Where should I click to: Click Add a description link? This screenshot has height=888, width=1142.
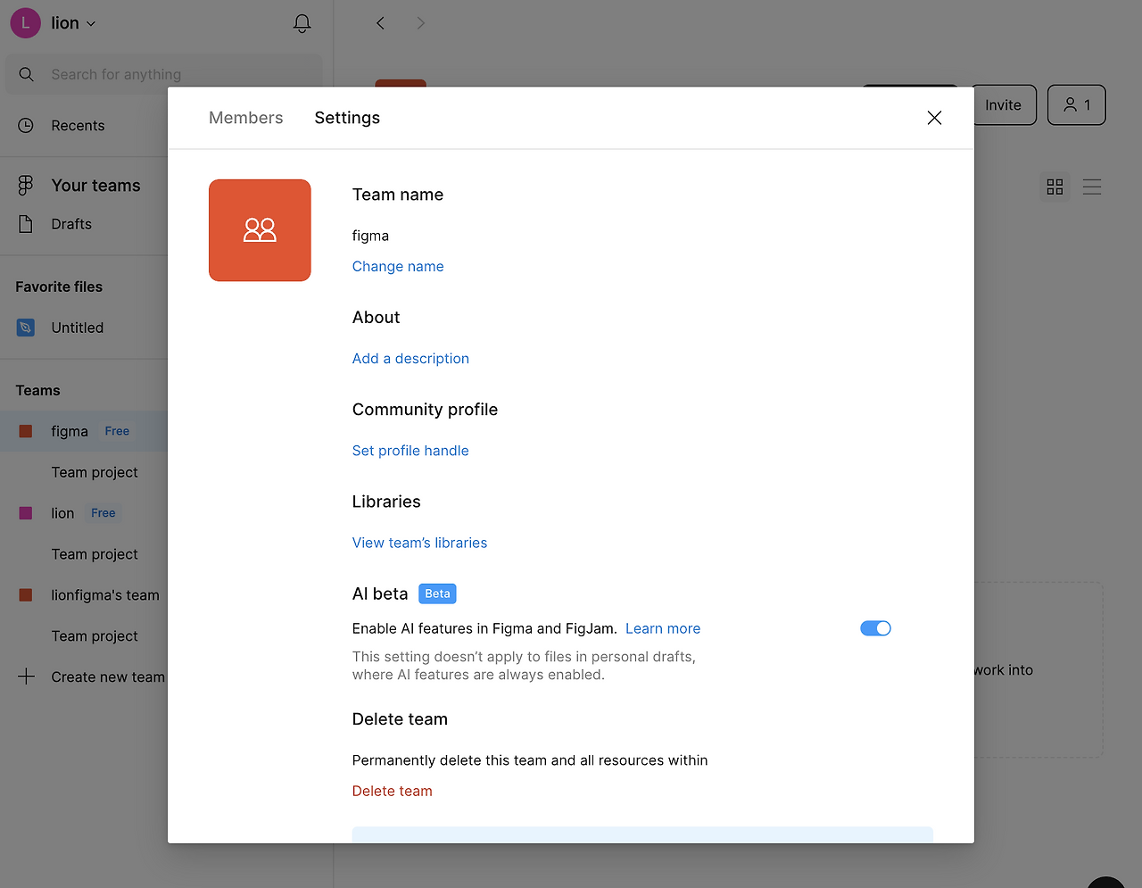[410, 359]
